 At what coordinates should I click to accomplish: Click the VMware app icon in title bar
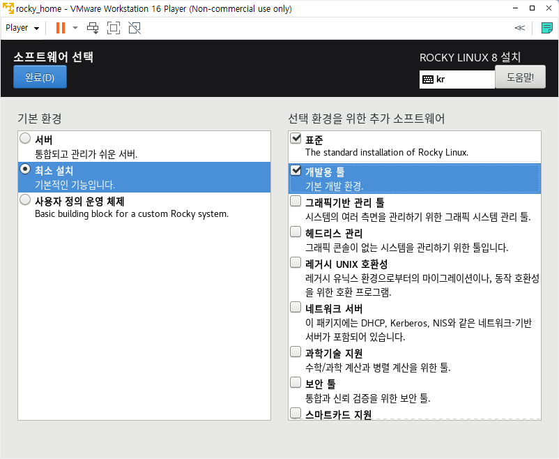tap(8, 8)
